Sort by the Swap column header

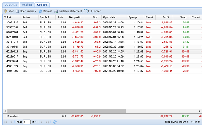pyautogui.click(x=182, y=17)
